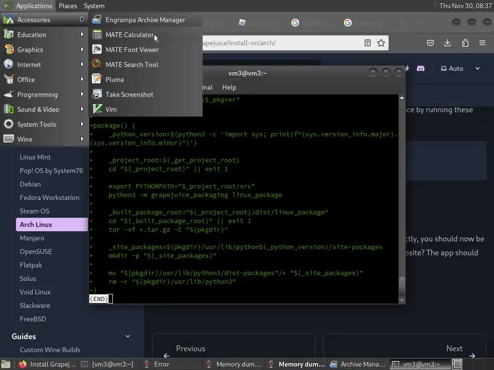Open FreeBSD install guide
The width and height of the screenshot is (494, 370).
(33, 319)
